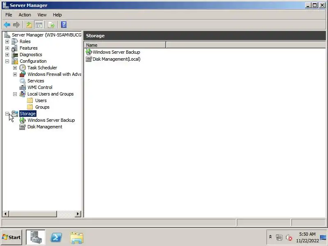The width and height of the screenshot is (328, 246).
Task: Click the Name column header
Action: pyautogui.click(x=125, y=45)
